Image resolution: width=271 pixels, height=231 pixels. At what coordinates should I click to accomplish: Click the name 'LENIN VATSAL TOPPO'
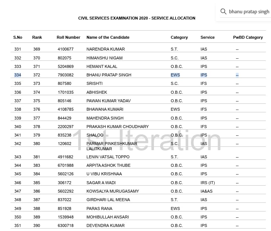pos(108,157)
